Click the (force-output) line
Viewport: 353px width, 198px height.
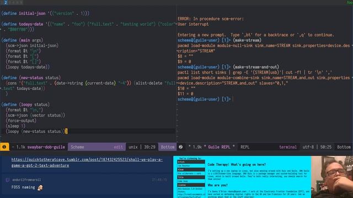[x=21, y=121]
